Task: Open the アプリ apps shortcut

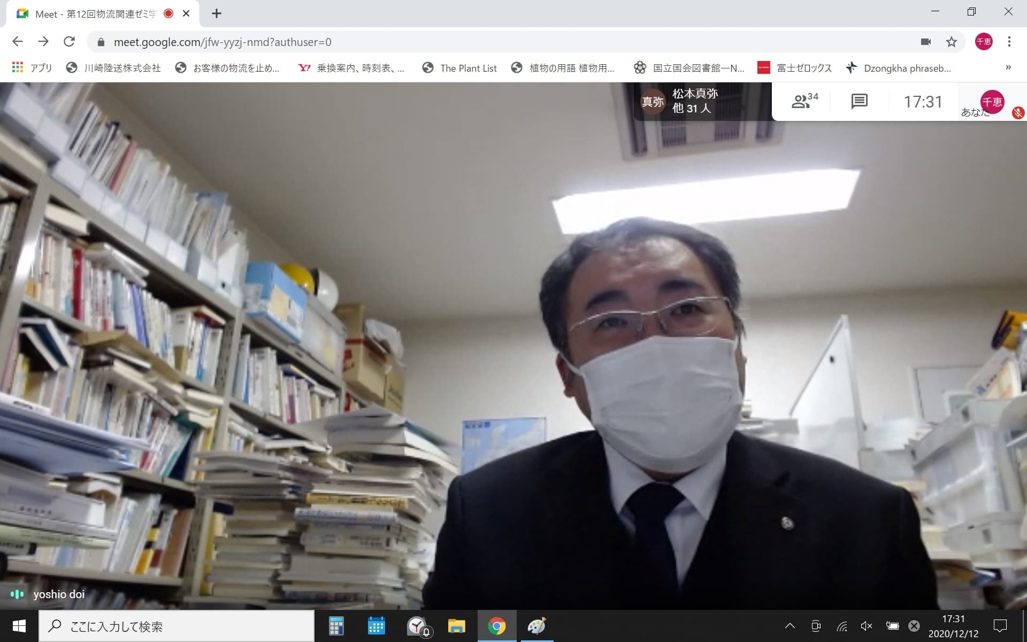Action: (x=32, y=68)
